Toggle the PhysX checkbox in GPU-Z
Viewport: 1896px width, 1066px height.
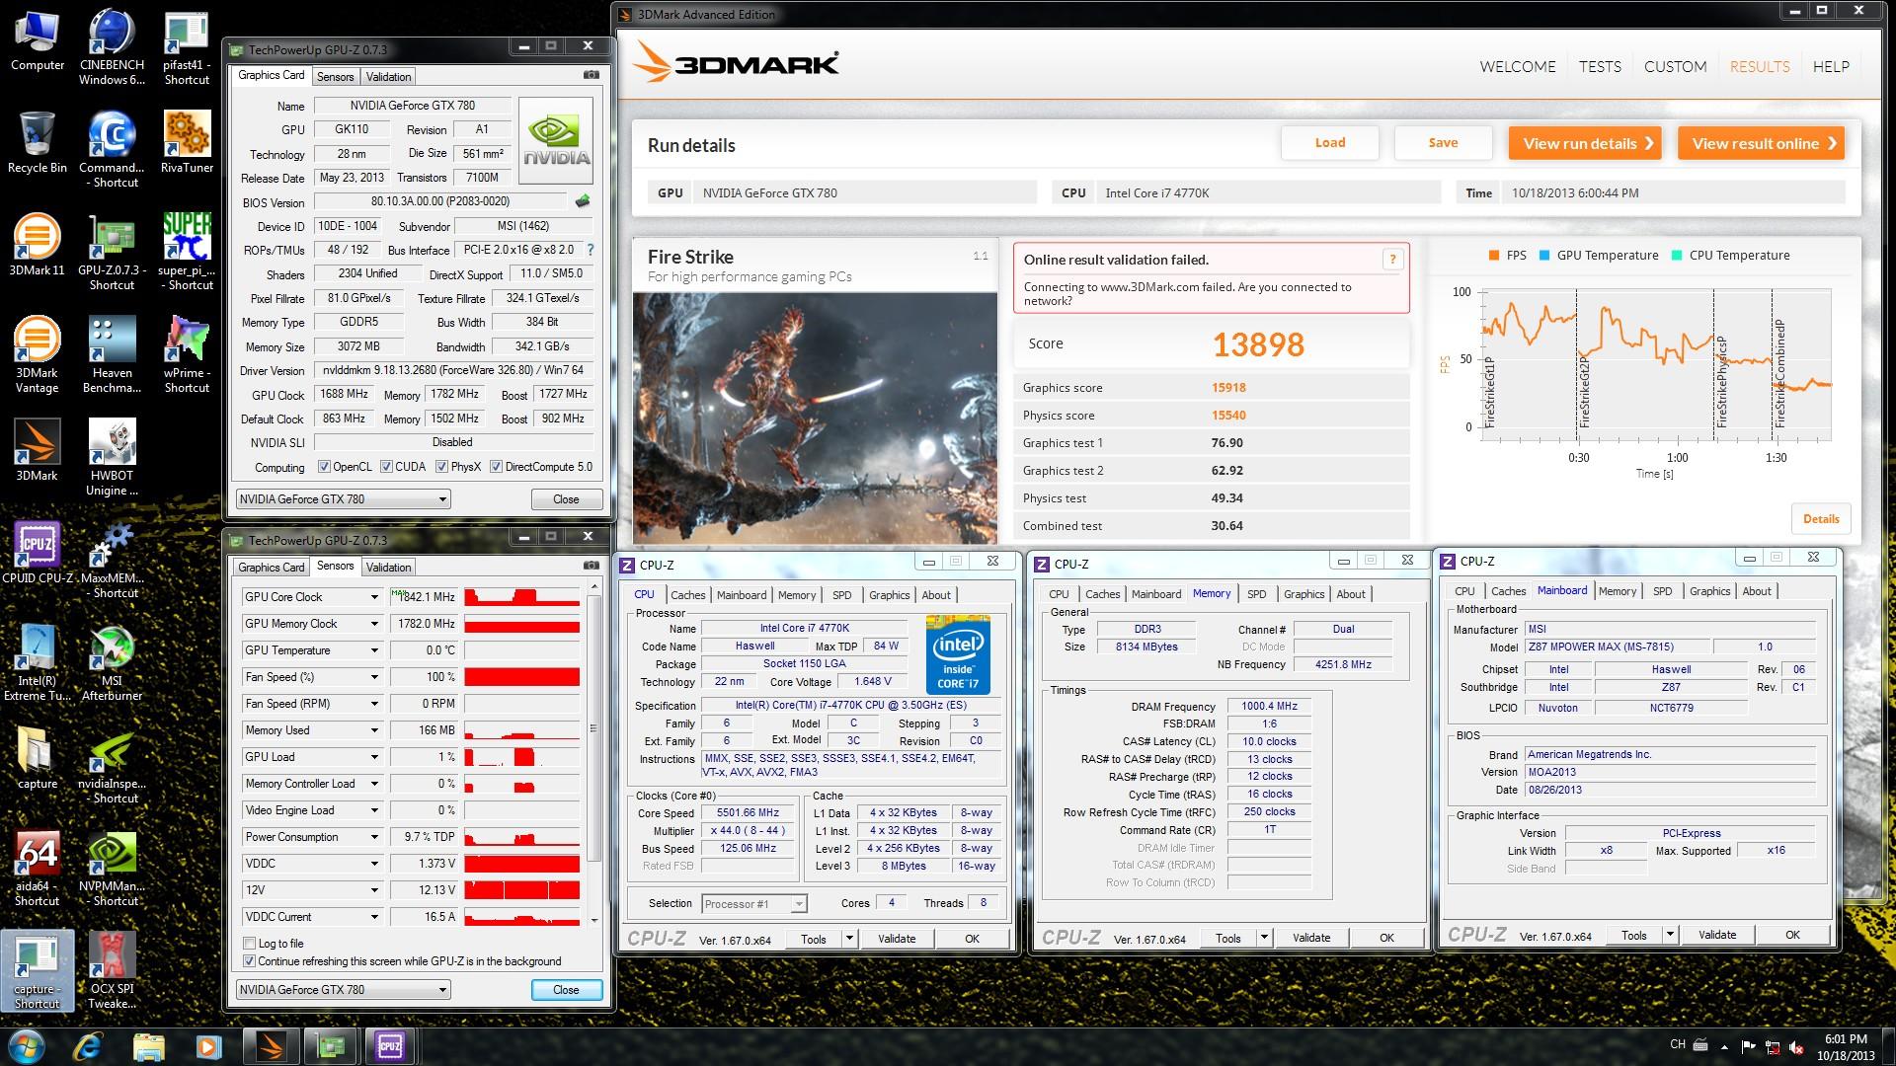point(441,467)
